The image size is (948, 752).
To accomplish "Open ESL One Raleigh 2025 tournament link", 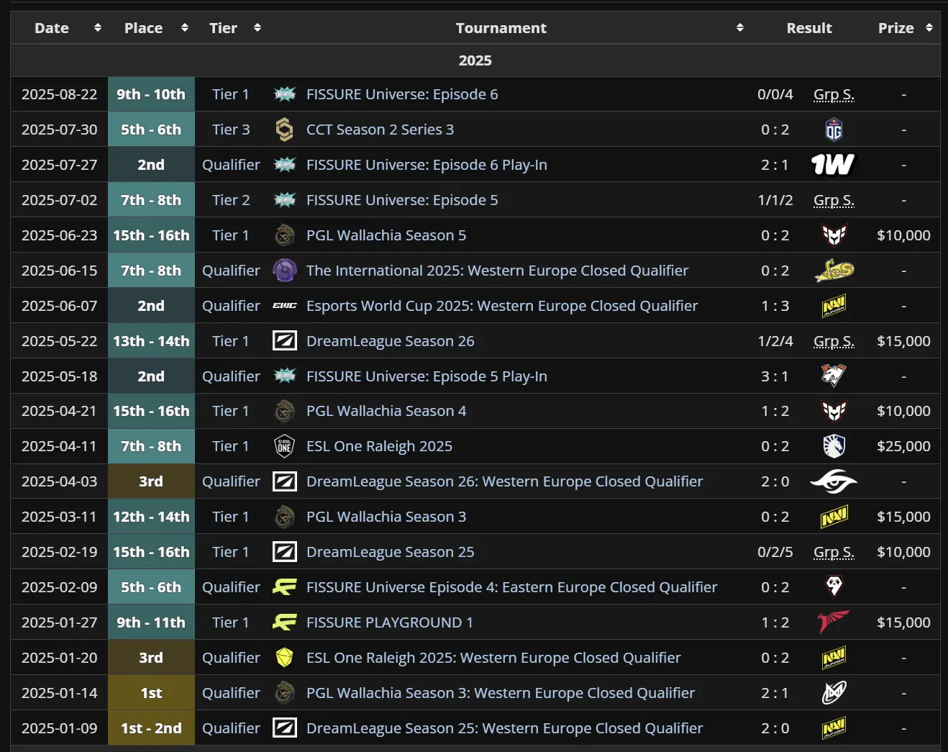I will click(x=379, y=446).
